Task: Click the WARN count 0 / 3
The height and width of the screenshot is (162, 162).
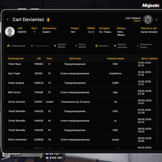Action: (x=91, y=32)
